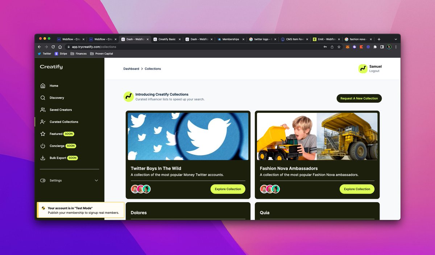Click the Logout link
Screen dimensions: 435x255
(374, 71)
